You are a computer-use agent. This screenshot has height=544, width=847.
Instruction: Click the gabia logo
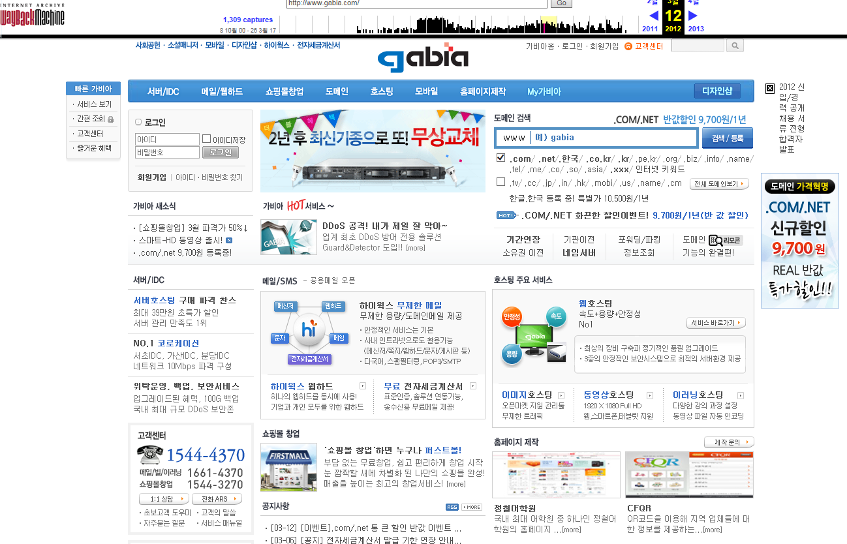point(423,59)
